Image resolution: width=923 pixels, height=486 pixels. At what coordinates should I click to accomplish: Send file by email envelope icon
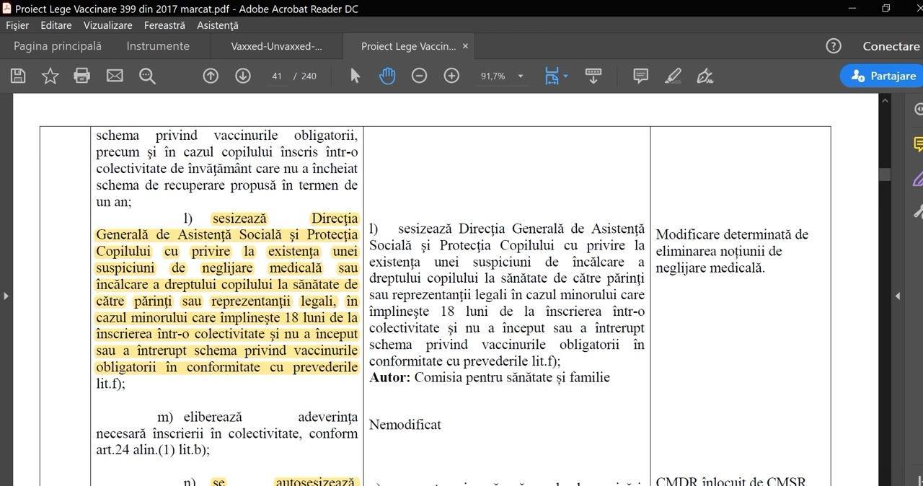(x=115, y=76)
